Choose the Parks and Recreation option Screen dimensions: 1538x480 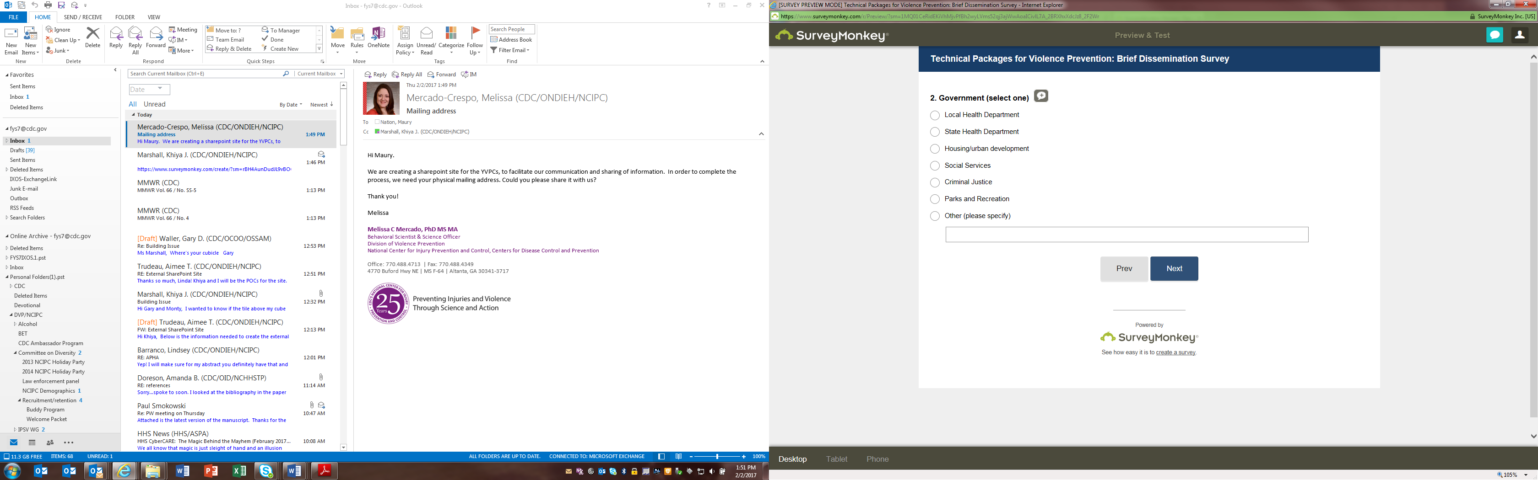(x=935, y=199)
